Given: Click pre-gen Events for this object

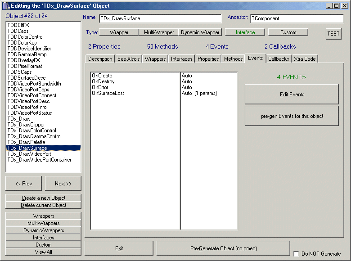Looking at the screenshot, I should [x=292, y=116].
